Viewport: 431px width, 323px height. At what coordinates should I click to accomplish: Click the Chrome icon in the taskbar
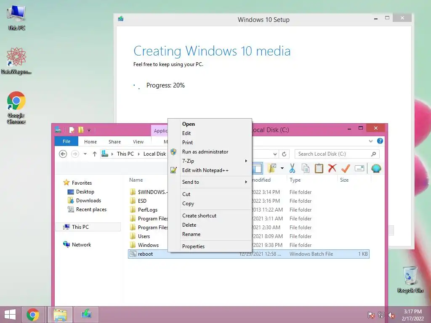click(33, 315)
